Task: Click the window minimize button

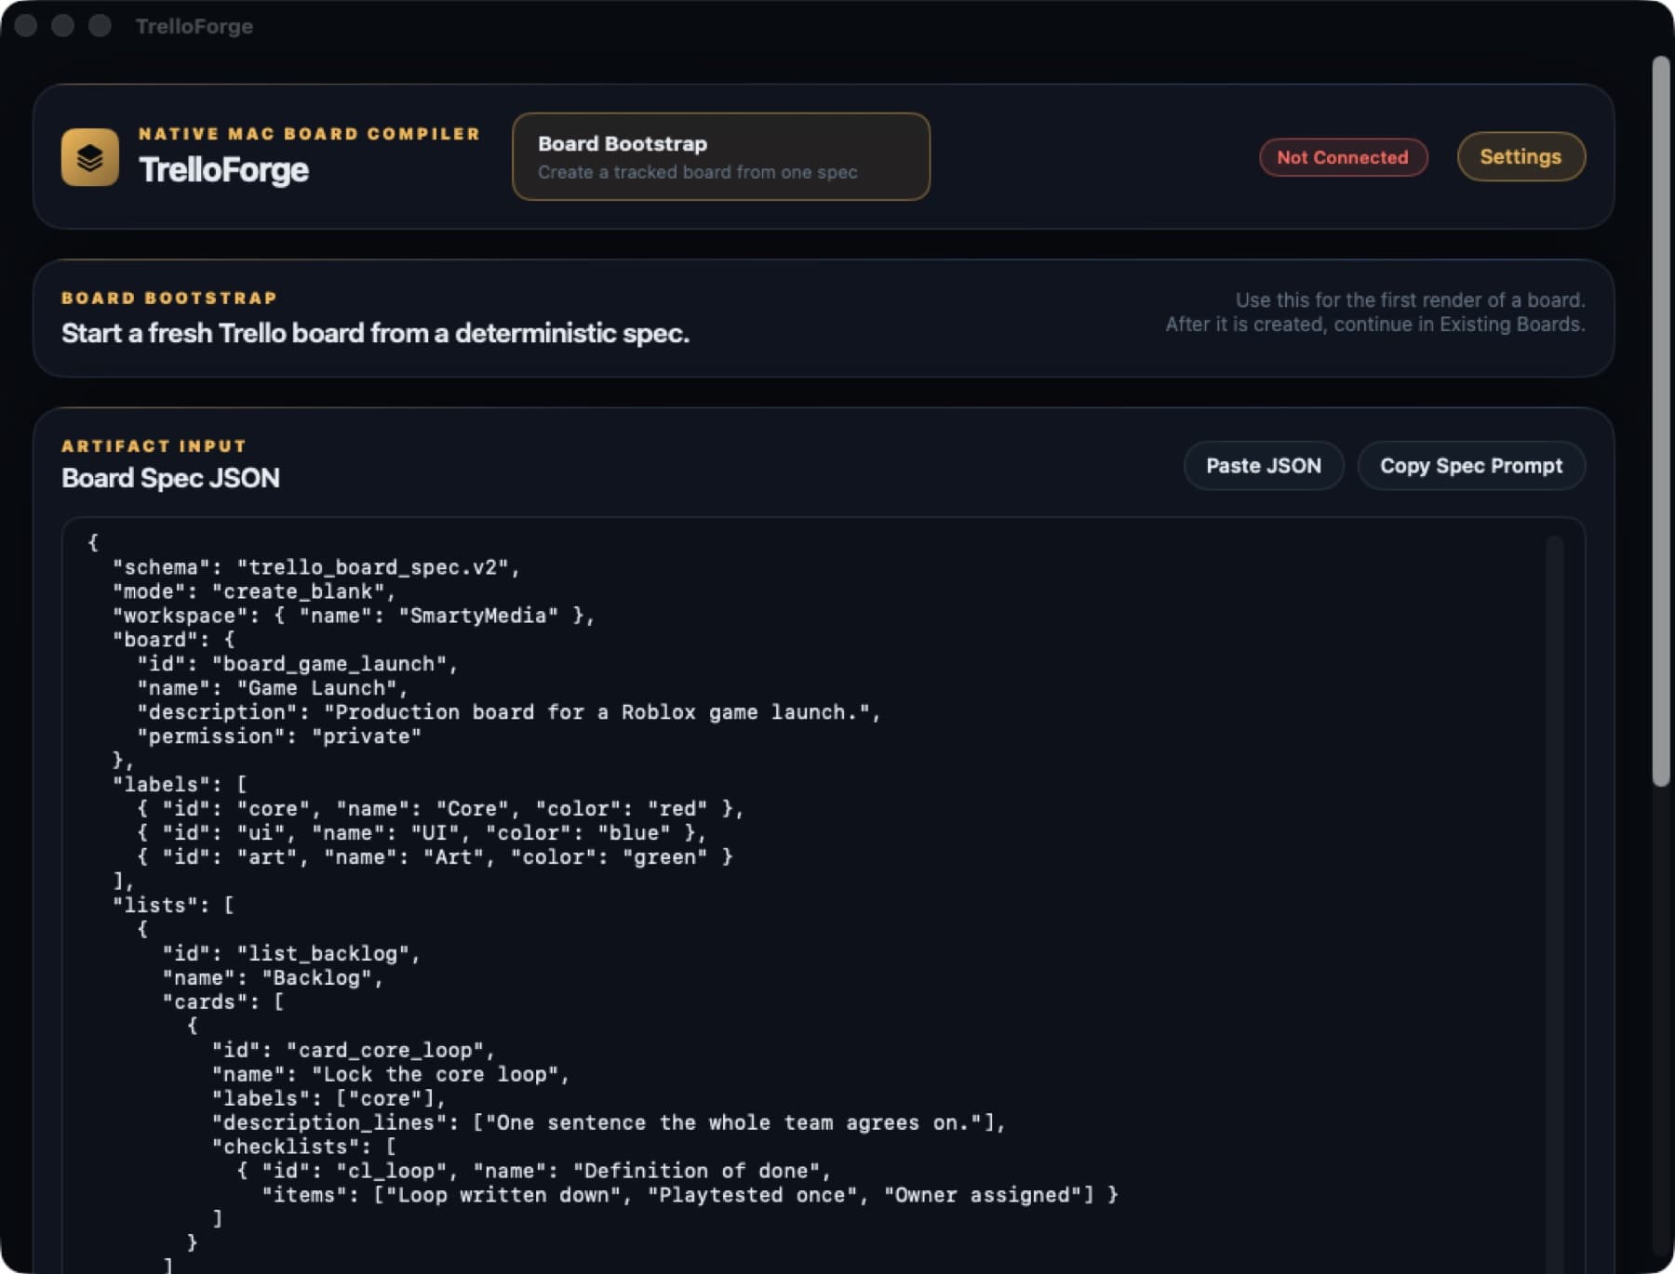Action: [x=62, y=26]
